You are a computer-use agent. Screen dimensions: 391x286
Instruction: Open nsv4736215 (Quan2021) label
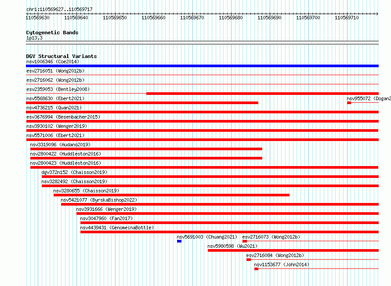[54, 108]
